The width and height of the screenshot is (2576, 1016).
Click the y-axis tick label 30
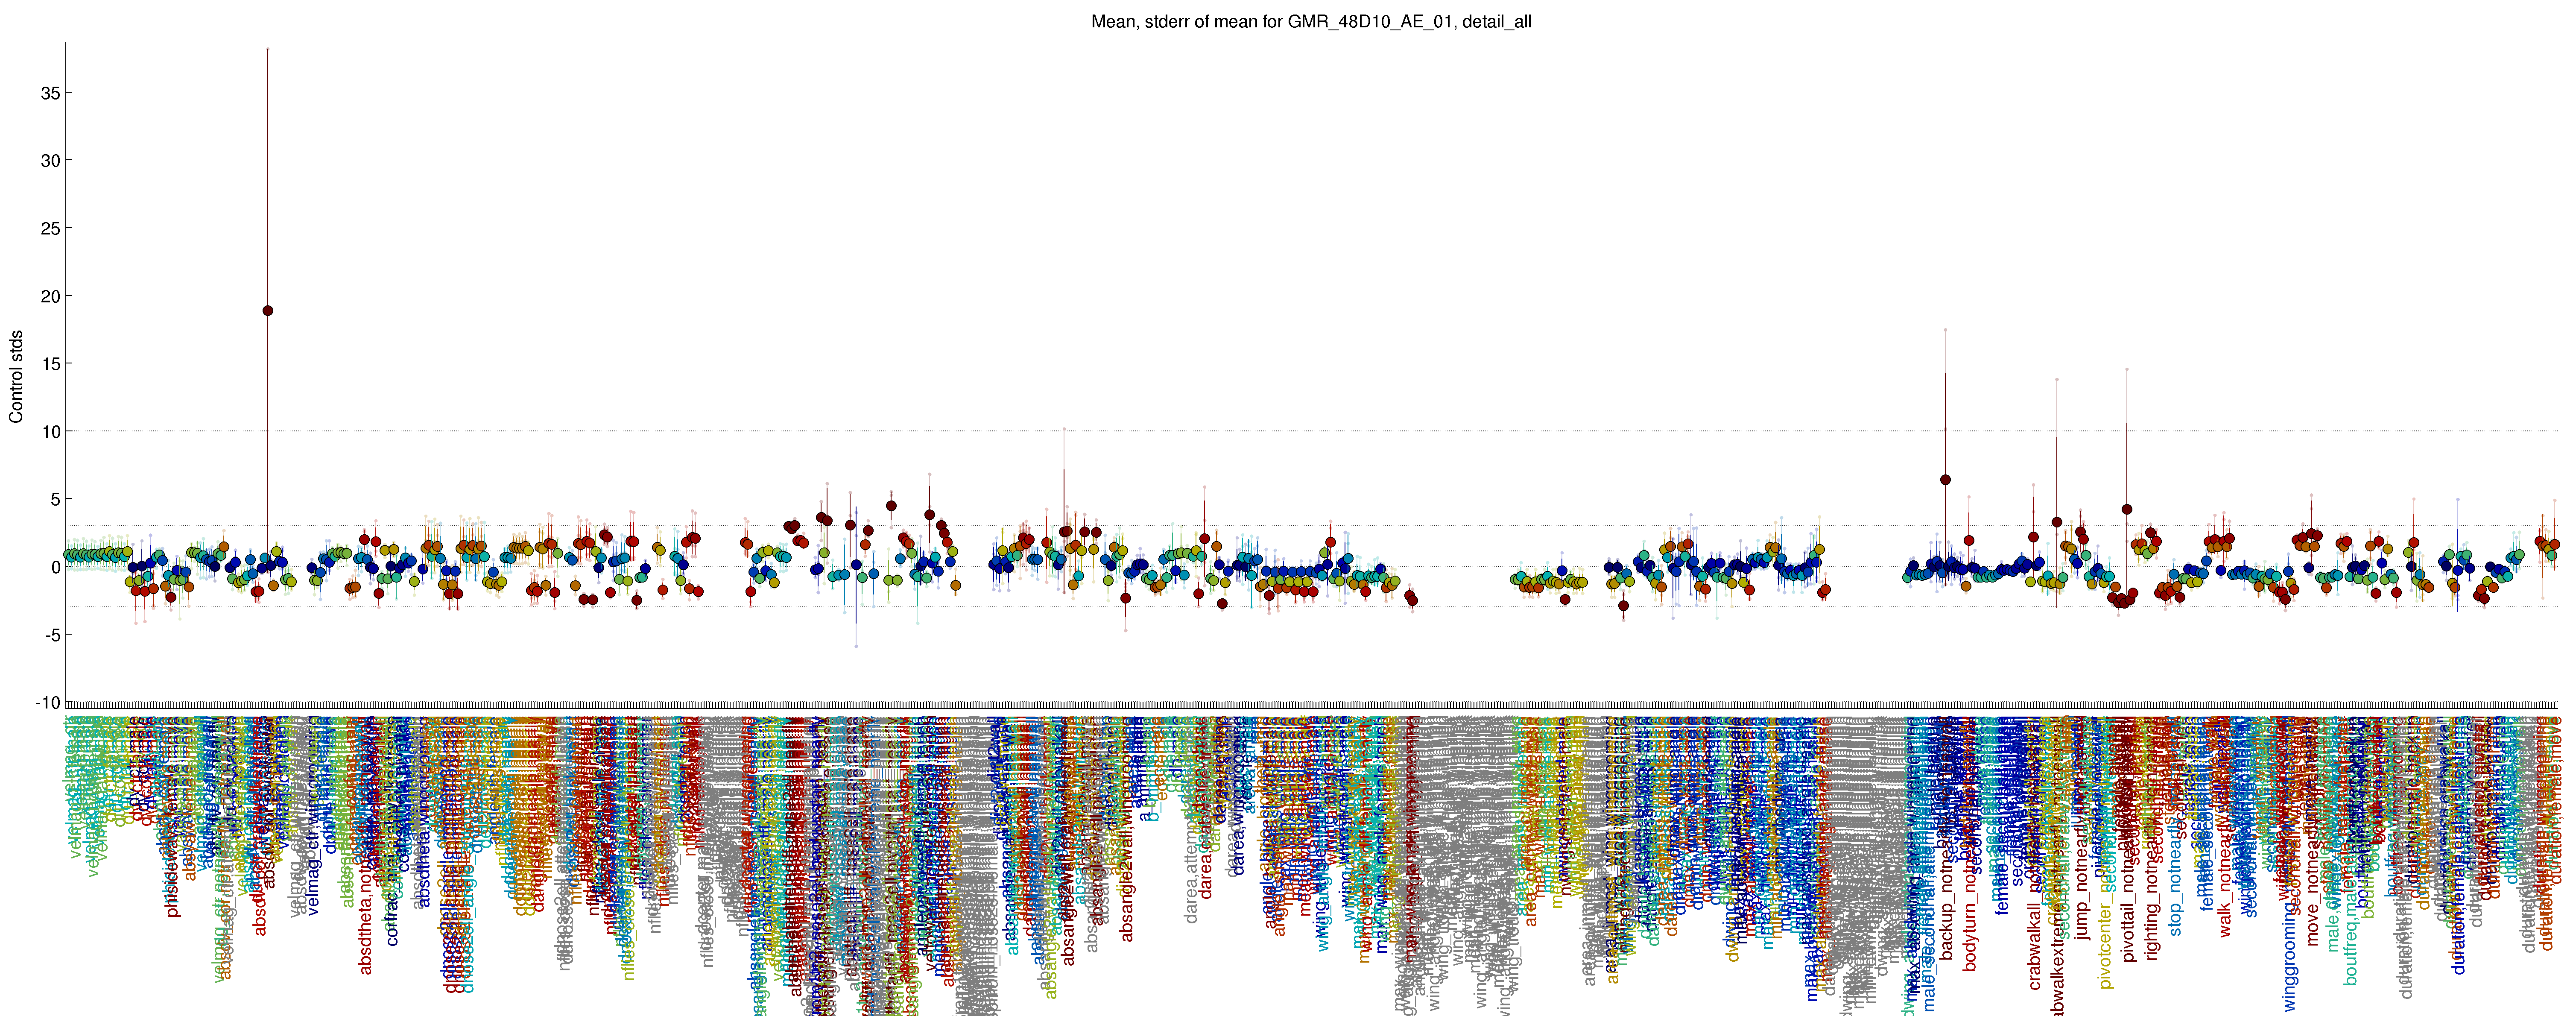(x=50, y=161)
